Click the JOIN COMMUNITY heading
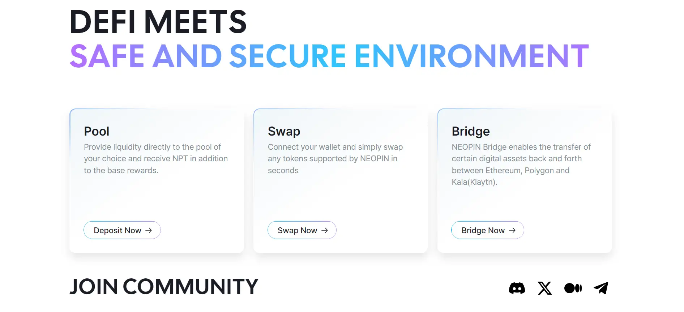The image size is (684, 312). 164,287
